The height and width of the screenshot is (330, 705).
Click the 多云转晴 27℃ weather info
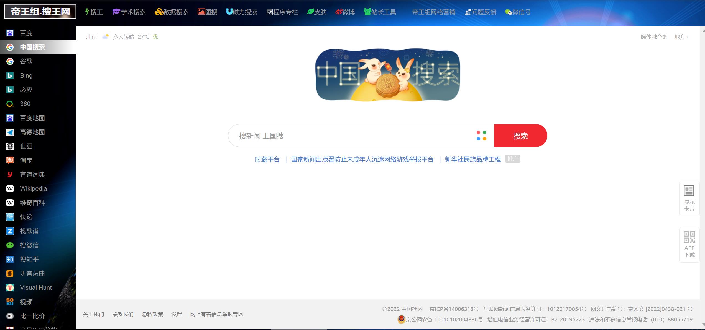click(x=131, y=37)
